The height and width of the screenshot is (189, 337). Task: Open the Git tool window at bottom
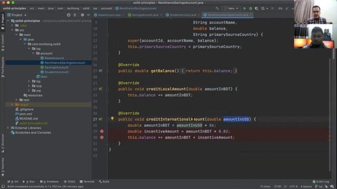[x=13, y=182]
